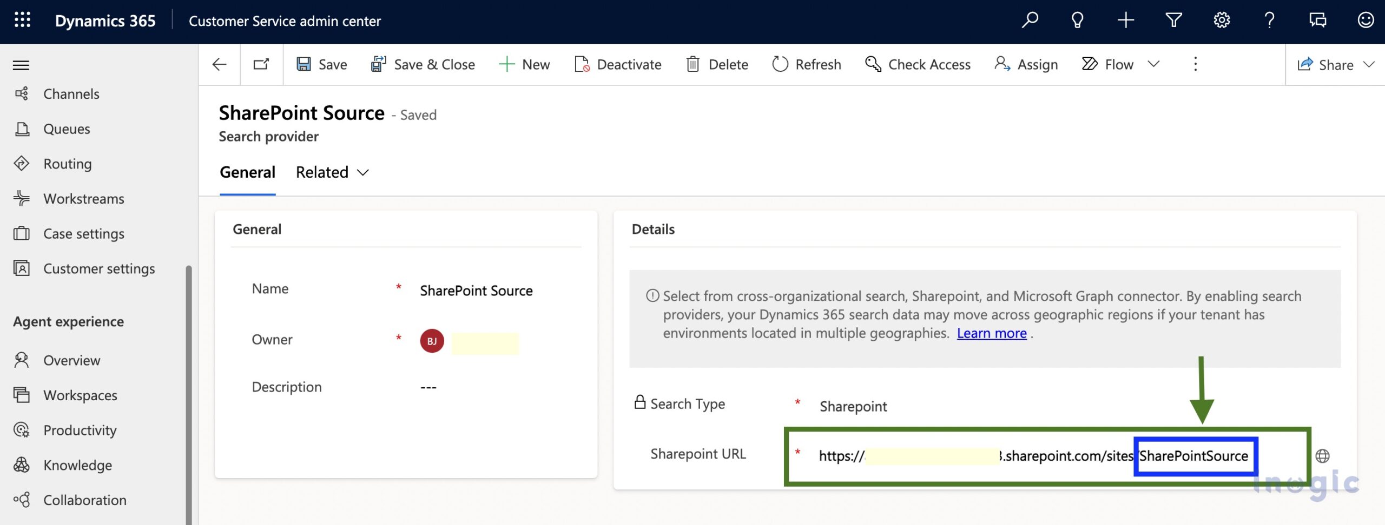This screenshot has width=1385, height=525.
Task: Open search with the magnifier icon
Action: (x=1030, y=21)
